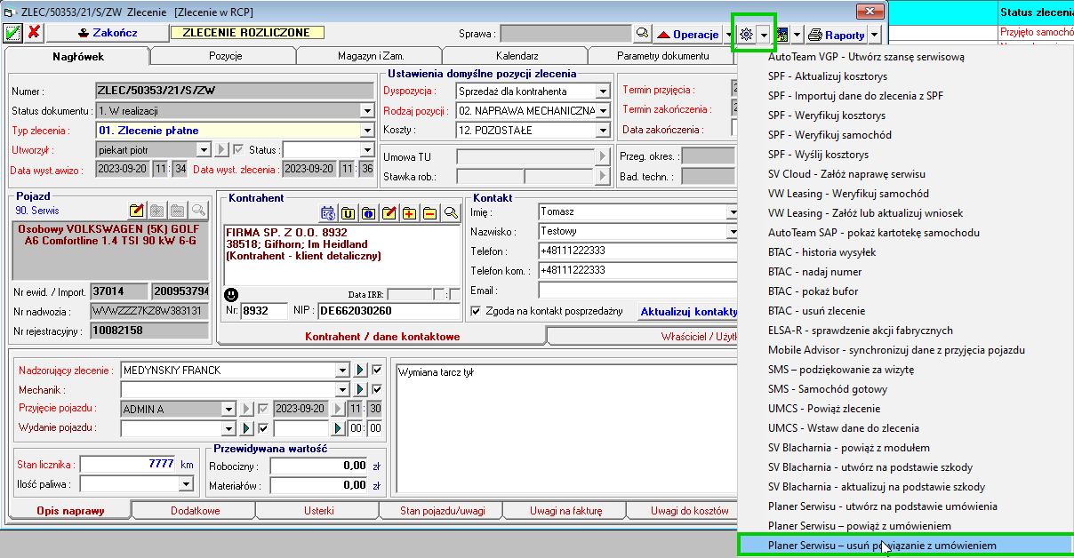Click the smiley face icon near Nr field
The width and height of the screenshot is (1074, 558).
(231, 294)
